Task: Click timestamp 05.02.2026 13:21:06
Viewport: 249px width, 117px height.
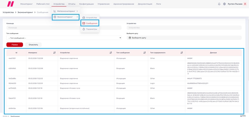Action: click(35, 108)
